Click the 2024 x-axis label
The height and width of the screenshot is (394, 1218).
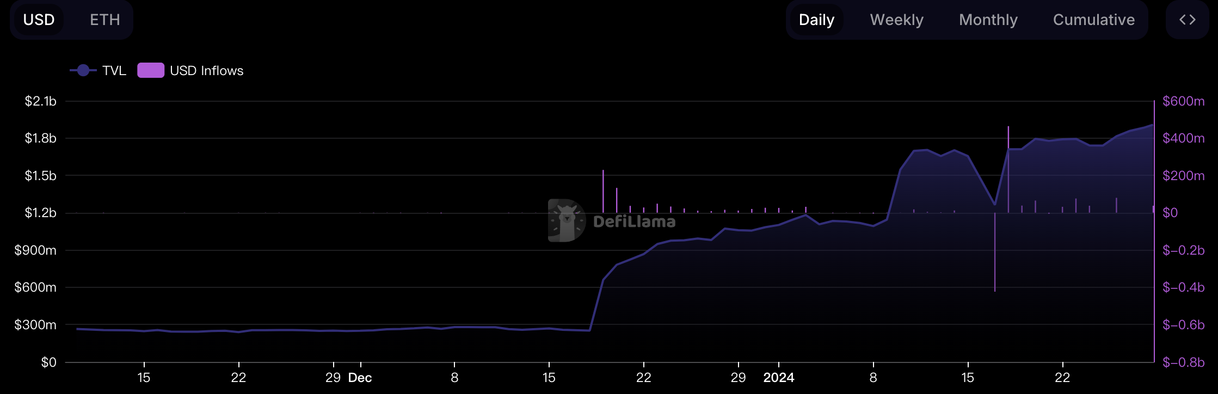pyautogui.click(x=779, y=378)
